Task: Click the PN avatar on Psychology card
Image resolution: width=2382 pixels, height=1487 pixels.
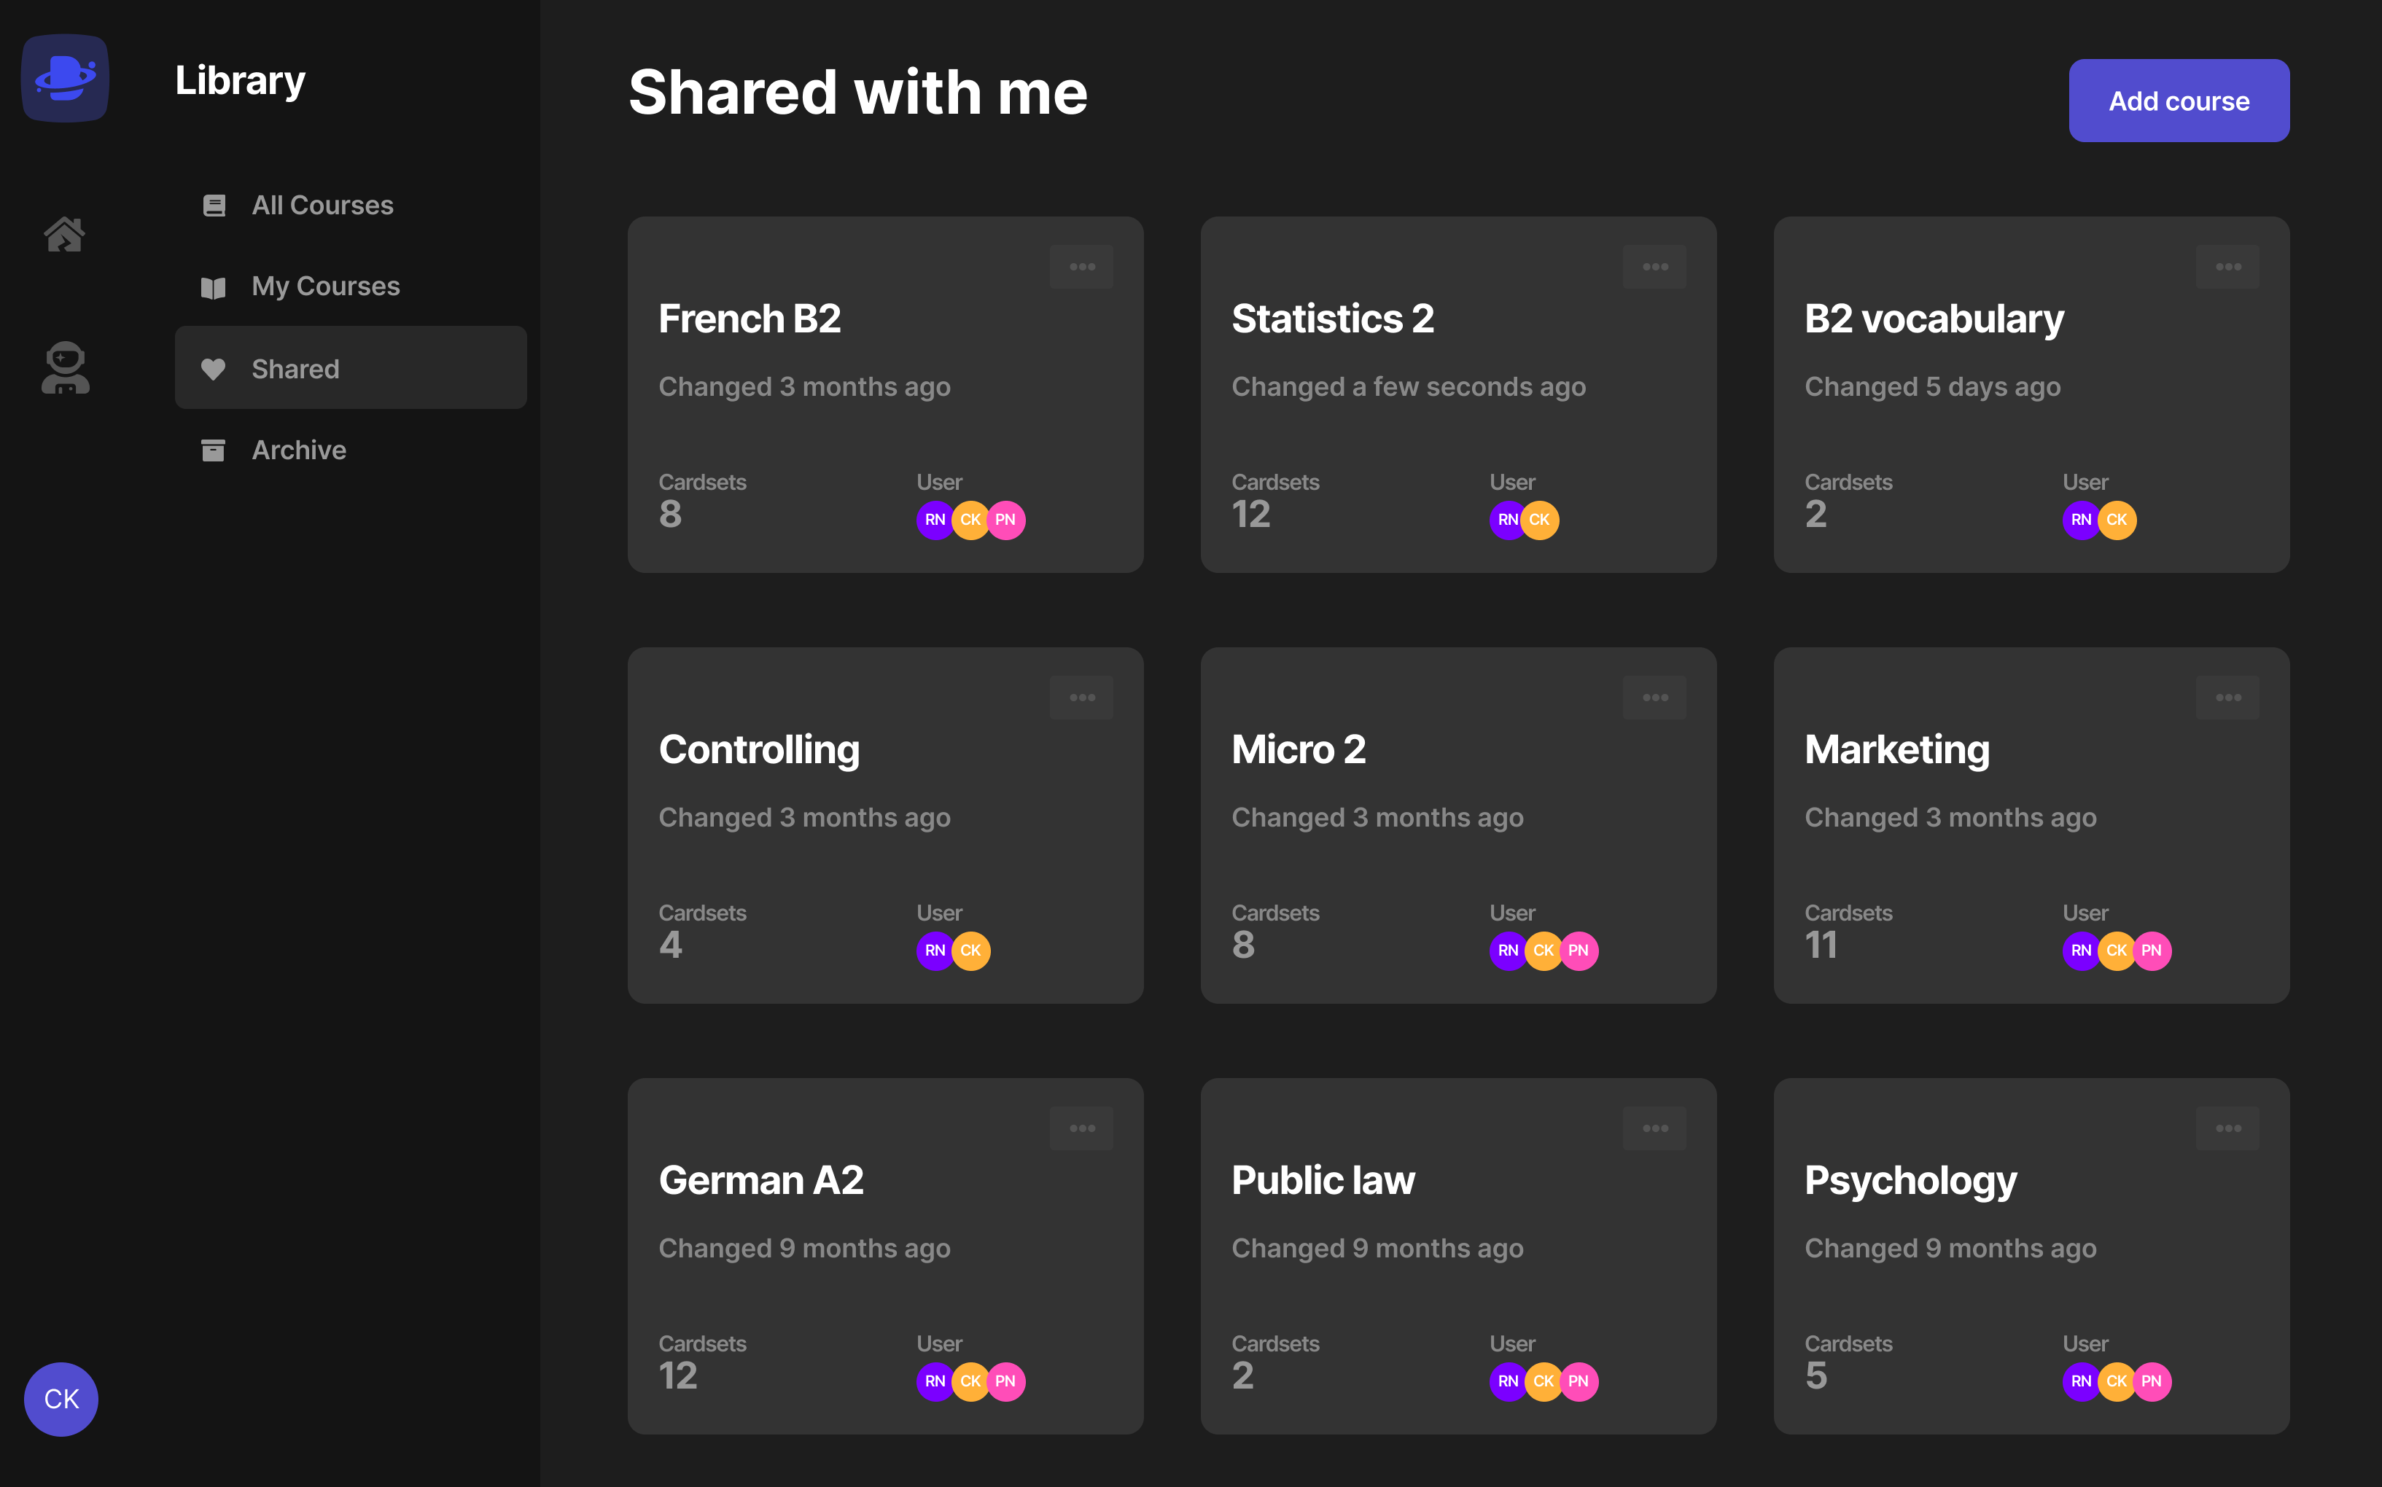Action: click(2152, 1381)
